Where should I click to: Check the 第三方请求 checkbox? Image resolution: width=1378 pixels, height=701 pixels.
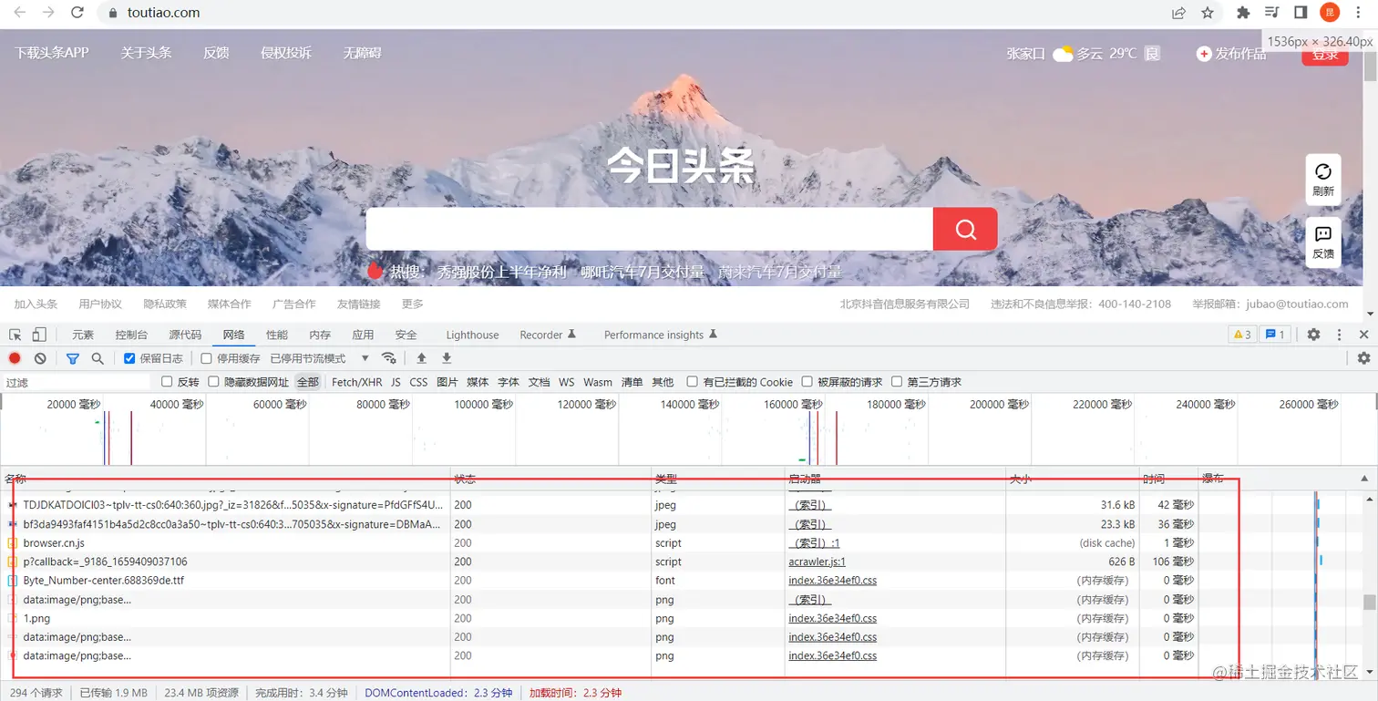(x=897, y=382)
